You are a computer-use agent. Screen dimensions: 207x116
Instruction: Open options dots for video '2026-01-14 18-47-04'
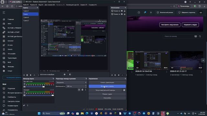167,72
